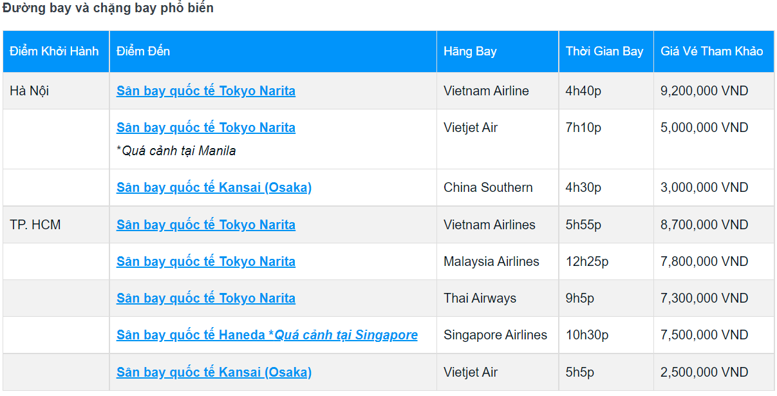Open Kansai (Osaka) link in China Southern row

pos(214,187)
